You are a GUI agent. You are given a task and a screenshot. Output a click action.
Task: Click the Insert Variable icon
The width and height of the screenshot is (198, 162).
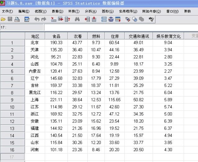pos(94,19)
